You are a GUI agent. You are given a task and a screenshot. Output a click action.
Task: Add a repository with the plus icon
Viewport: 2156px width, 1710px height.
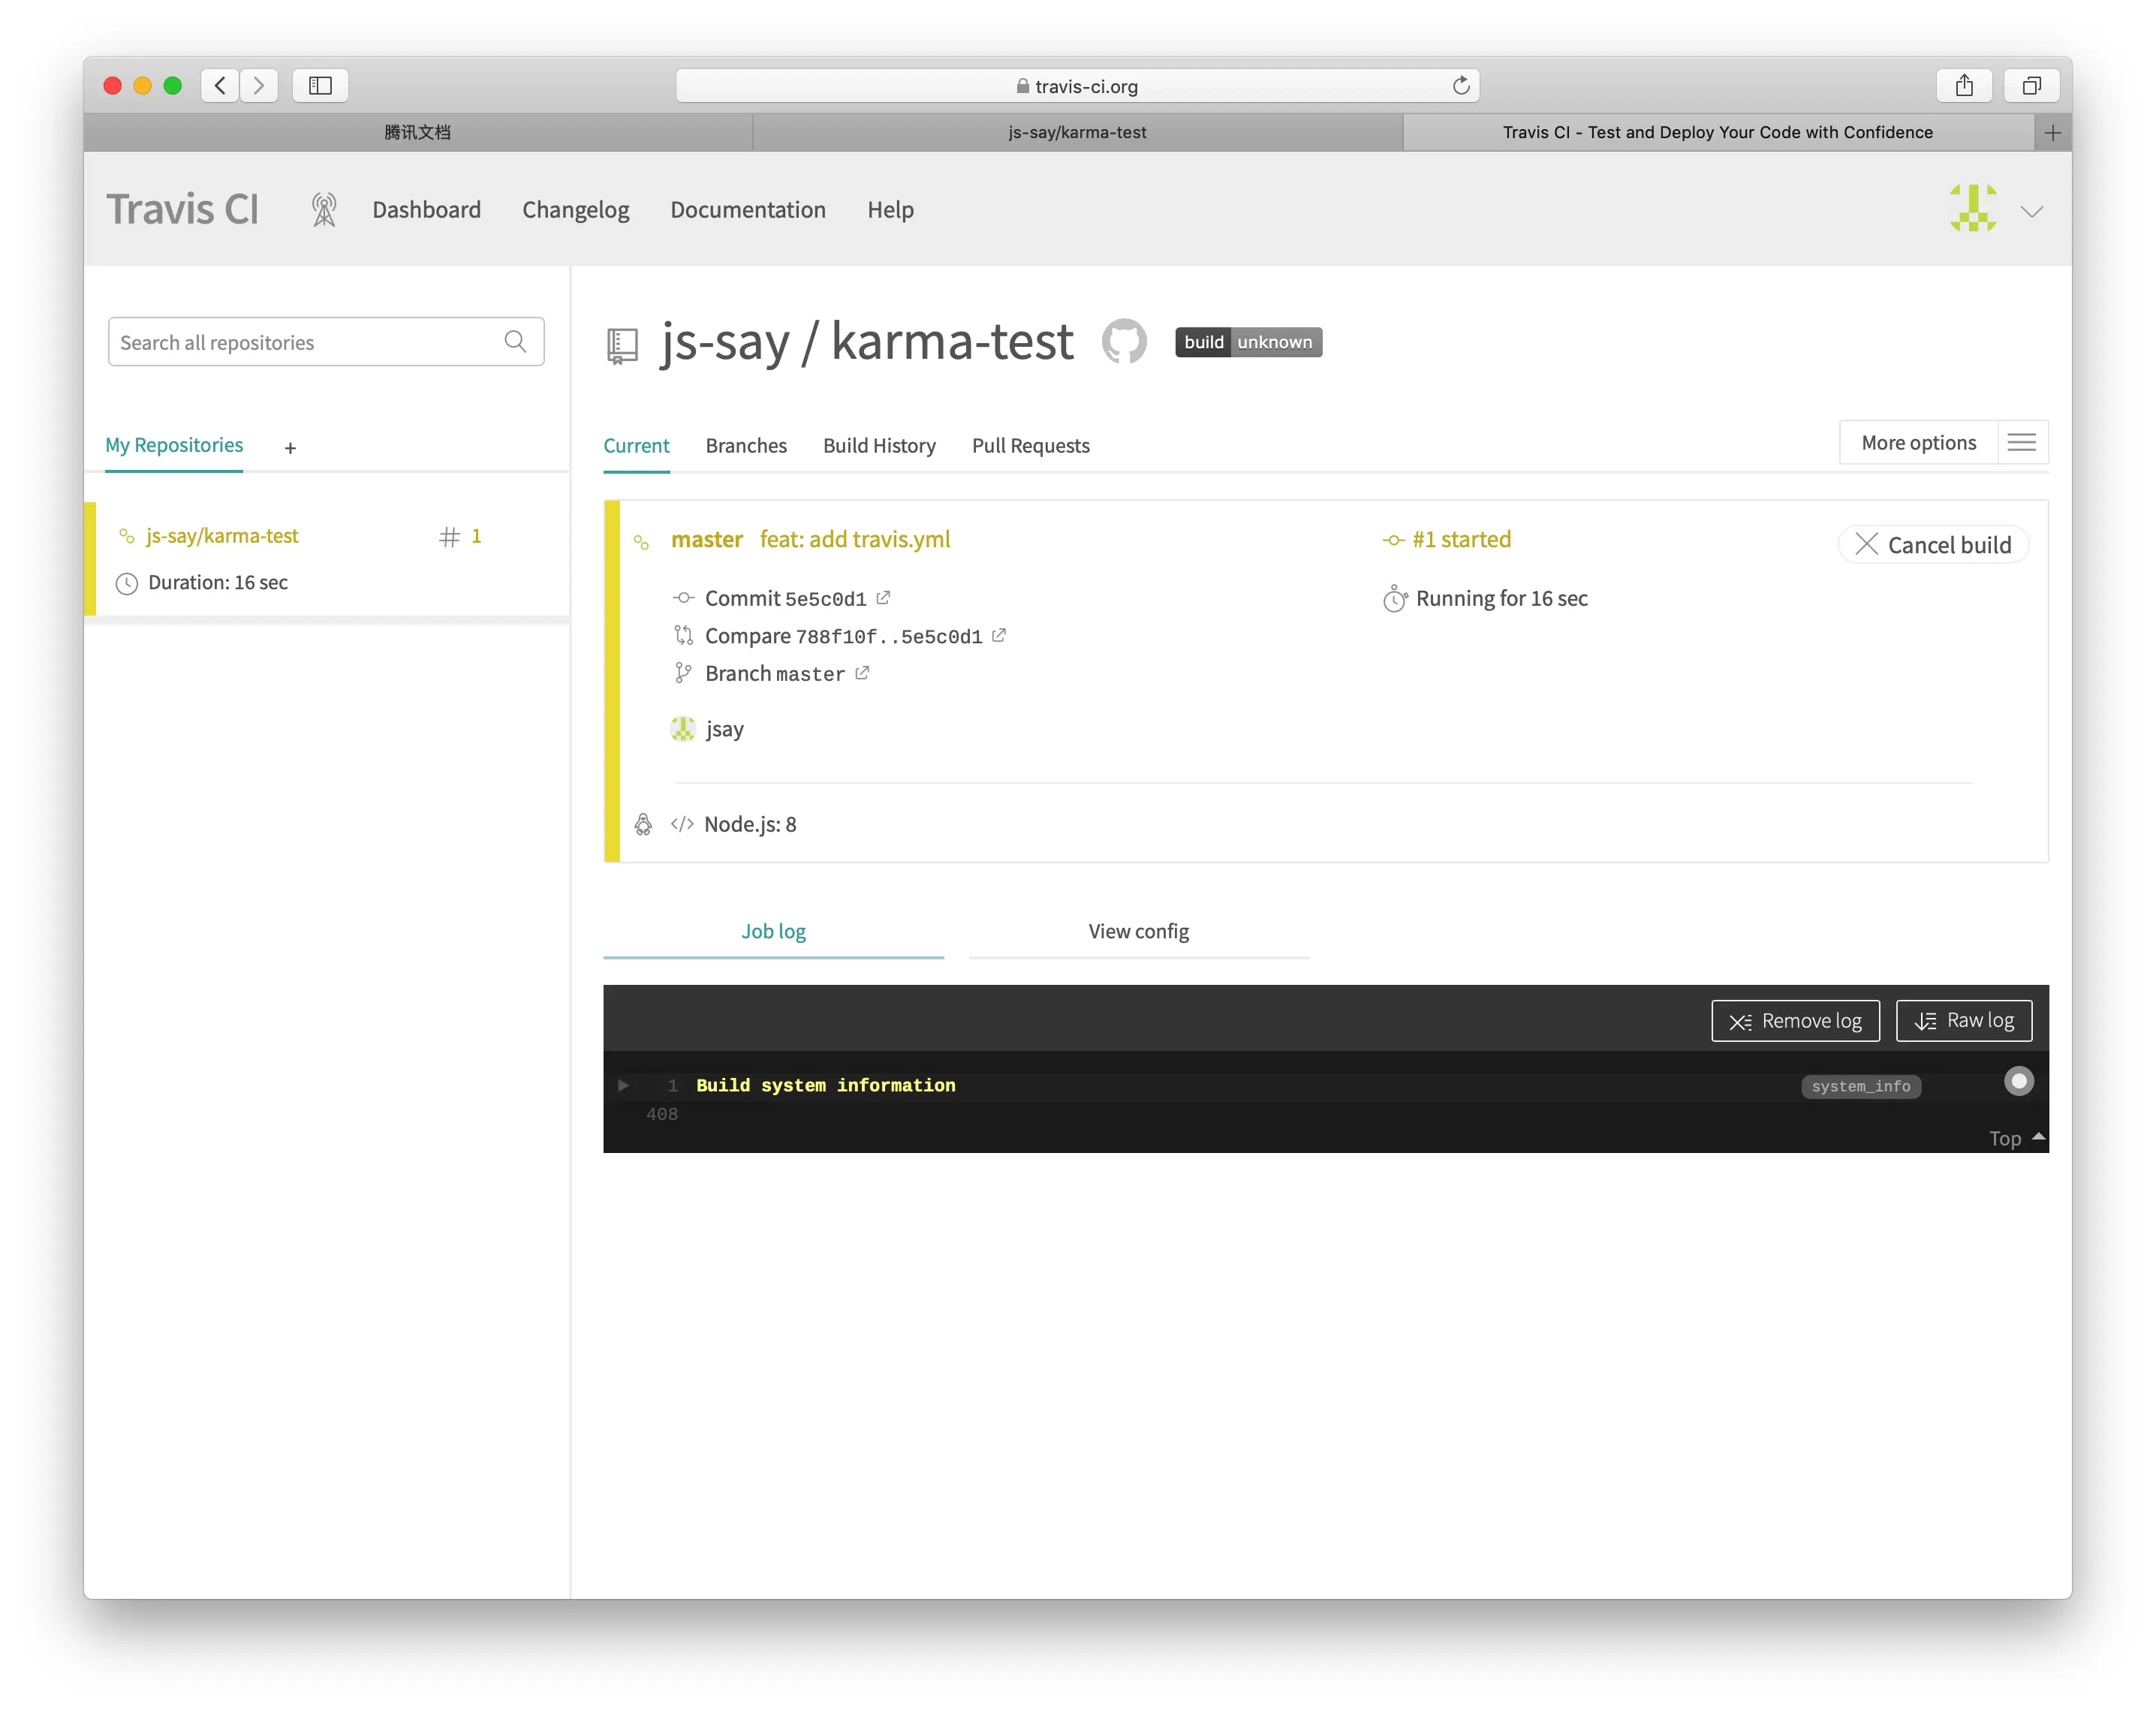(x=290, y=448)
